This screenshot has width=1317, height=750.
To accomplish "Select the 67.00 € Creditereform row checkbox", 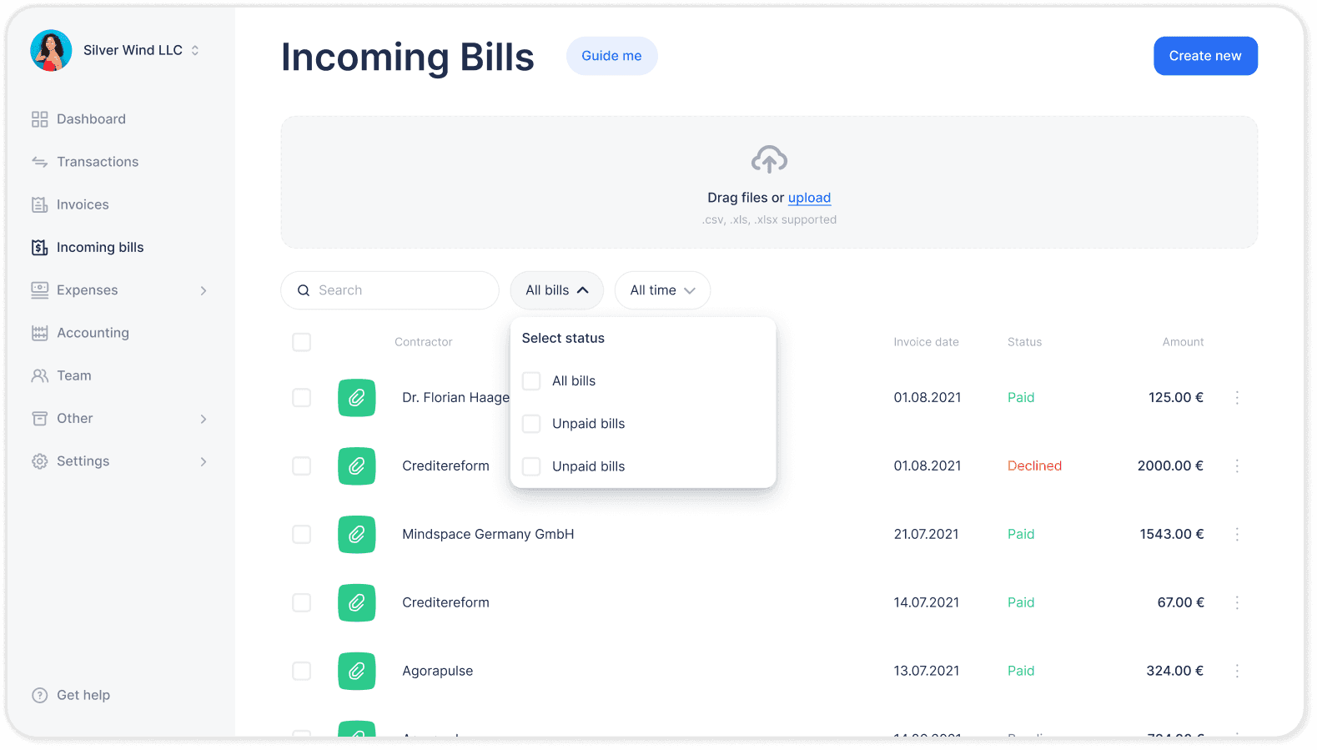I will [302, 603].
